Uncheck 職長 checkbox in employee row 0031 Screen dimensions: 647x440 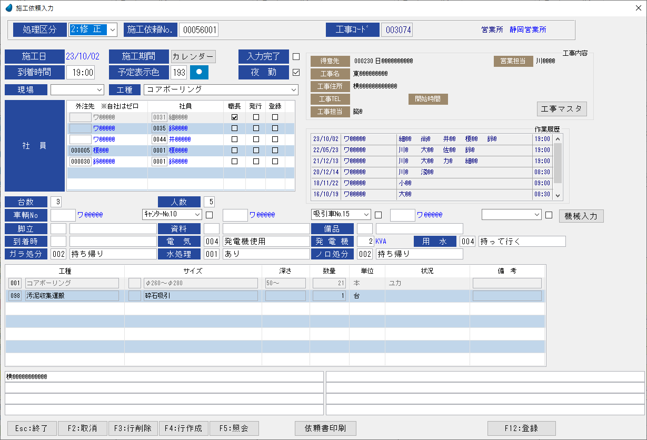click(x=234, y=117)
